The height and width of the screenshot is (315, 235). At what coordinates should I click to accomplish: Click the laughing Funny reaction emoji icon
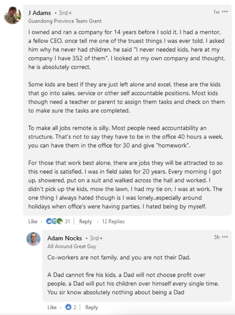pyautogui.click(x=54, y=222)
